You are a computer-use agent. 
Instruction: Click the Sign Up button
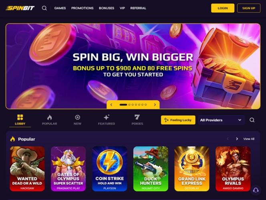tap(249, 8)
